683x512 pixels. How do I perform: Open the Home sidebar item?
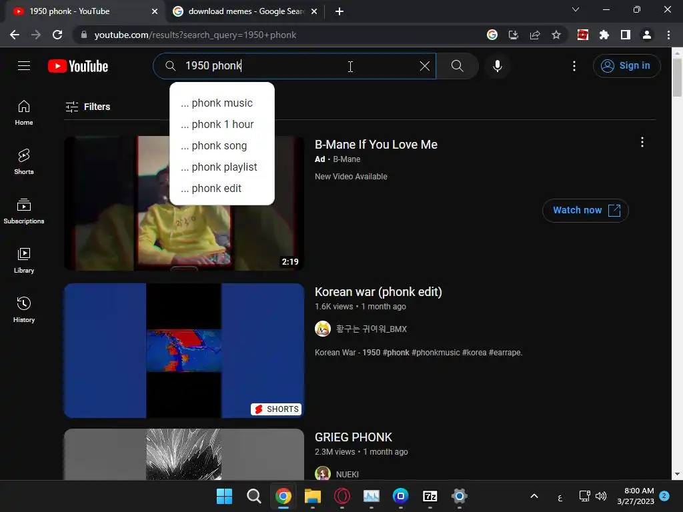coord(24,113)
